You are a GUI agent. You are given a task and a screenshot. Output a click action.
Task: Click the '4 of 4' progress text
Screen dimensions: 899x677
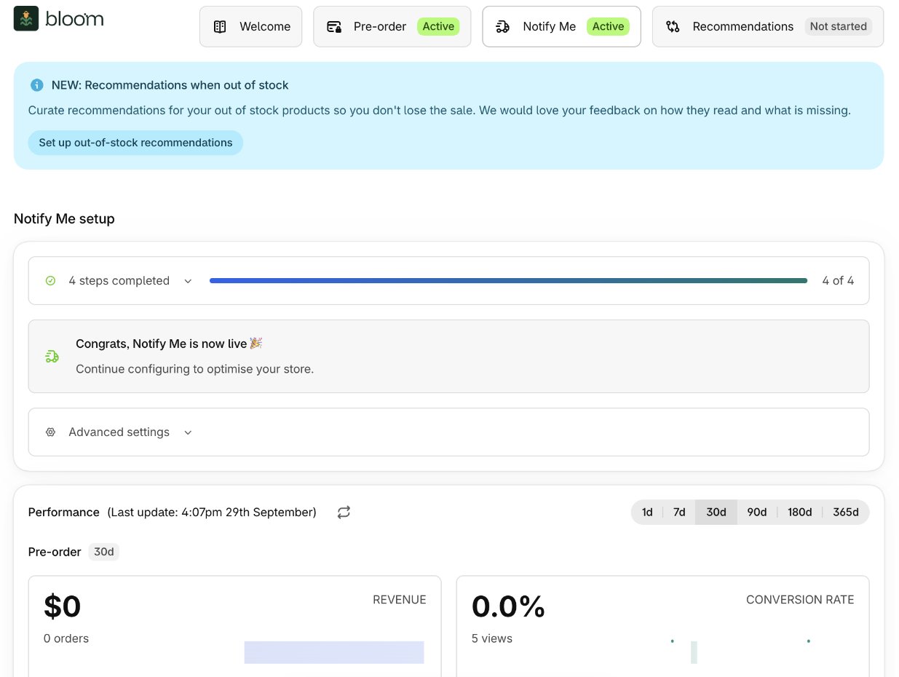[838, 281]
